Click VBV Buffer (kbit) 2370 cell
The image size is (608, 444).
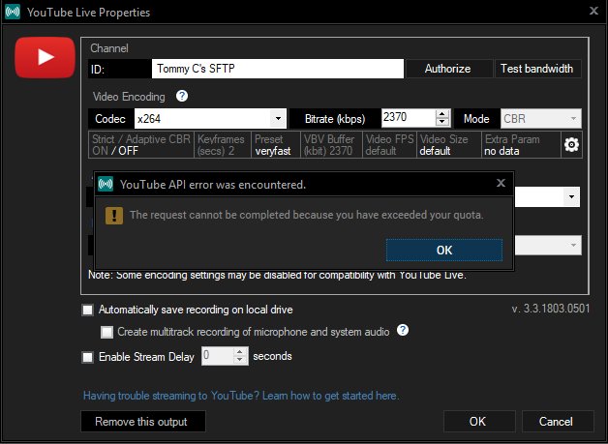pos(331,144)
